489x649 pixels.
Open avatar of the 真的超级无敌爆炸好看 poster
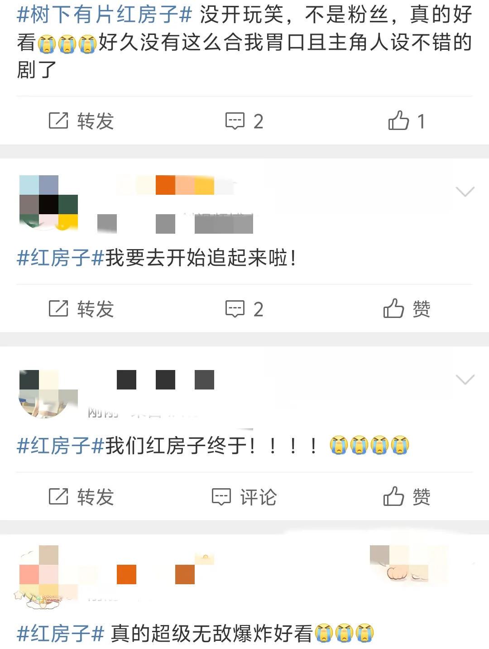(x=44, y=575)
